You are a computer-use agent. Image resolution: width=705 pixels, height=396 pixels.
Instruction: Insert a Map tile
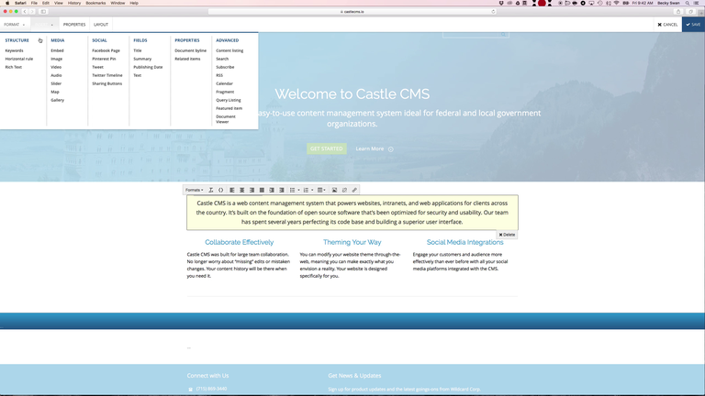[x=55, y=92]
